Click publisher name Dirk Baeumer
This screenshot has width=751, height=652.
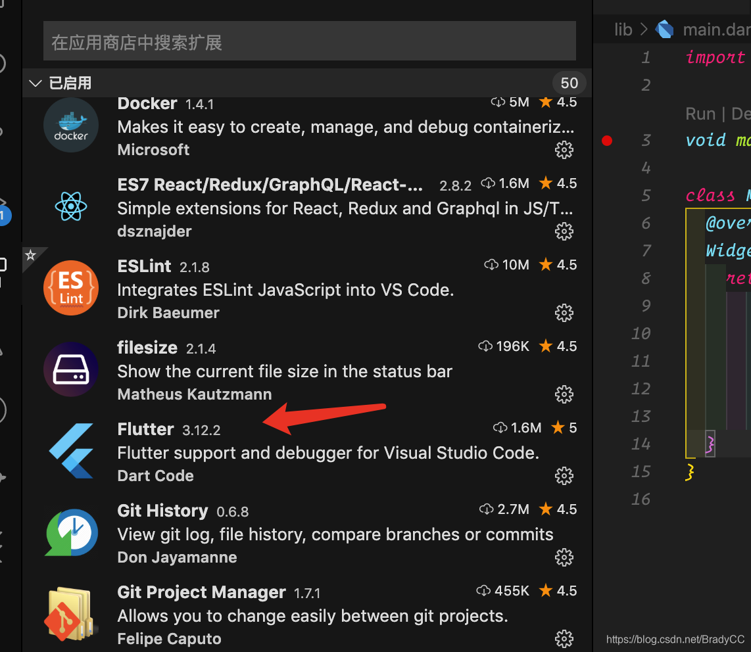point(168,313)
